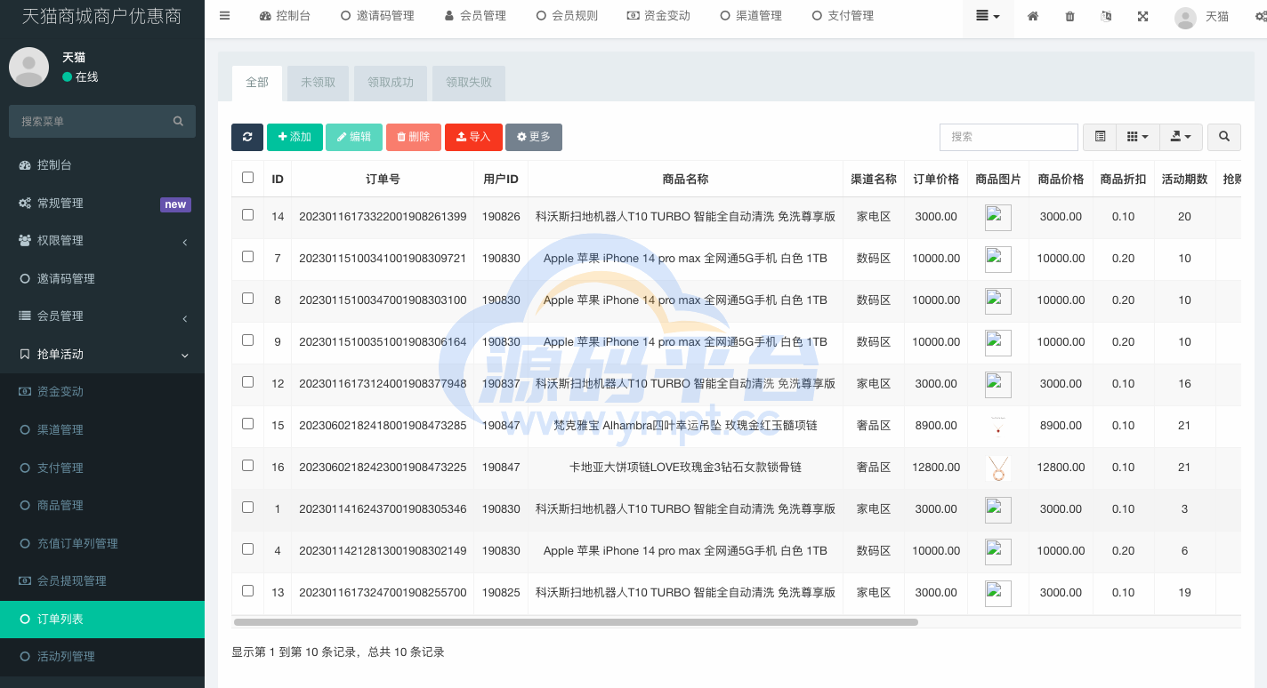Sort by the 订单价格 column header

click(936, 179)
